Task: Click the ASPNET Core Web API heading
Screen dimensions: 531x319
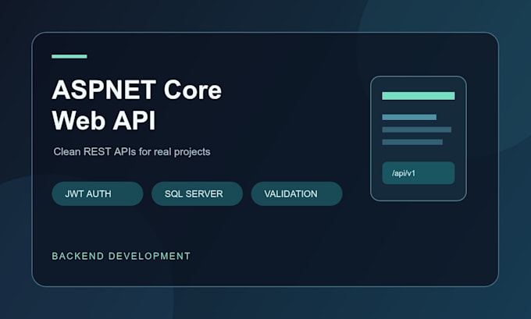Action: tap(137, 105)
